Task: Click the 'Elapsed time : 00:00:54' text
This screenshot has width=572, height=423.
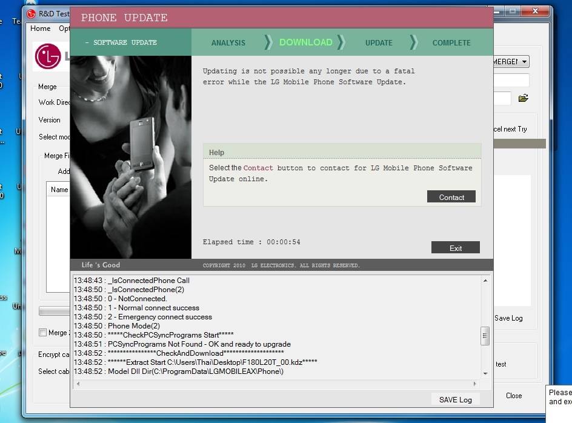Action: click(251, 242)
